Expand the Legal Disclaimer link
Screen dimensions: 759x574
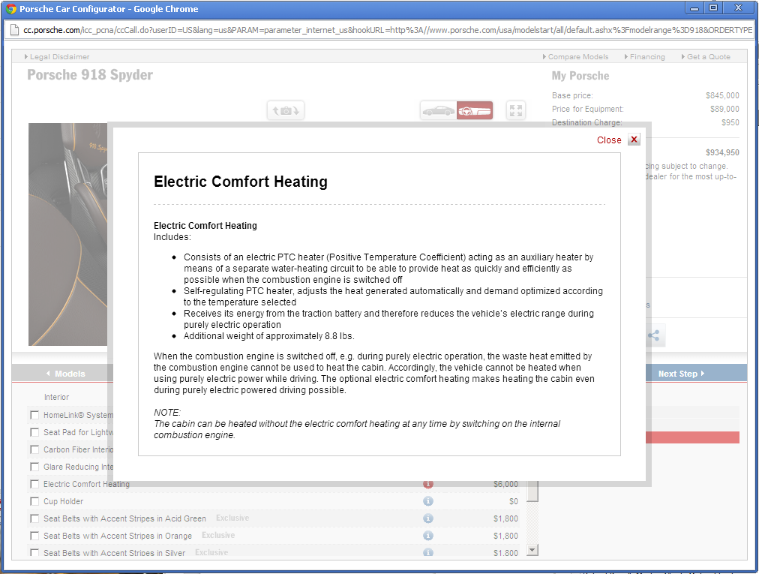click(x=57, y=57)
